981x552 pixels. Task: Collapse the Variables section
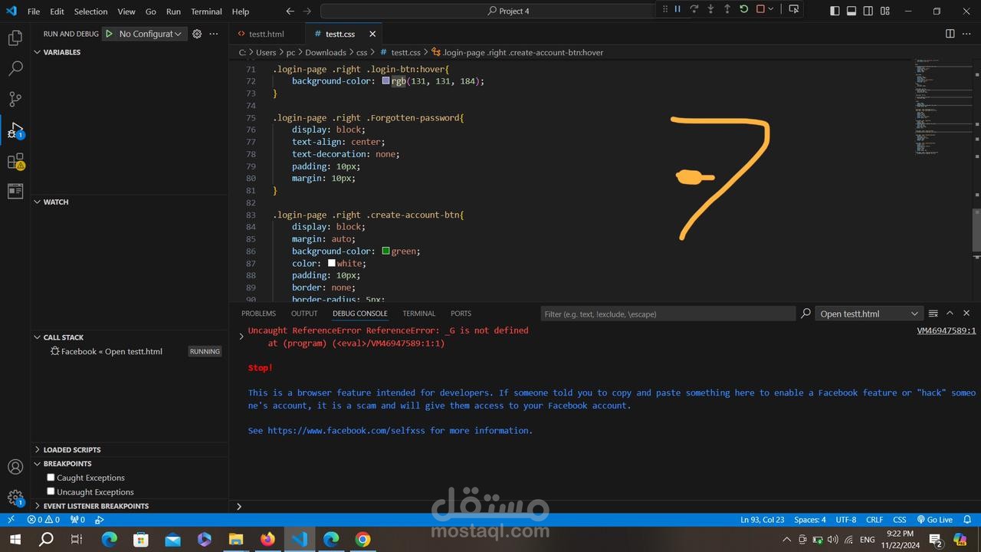point(61,52)
